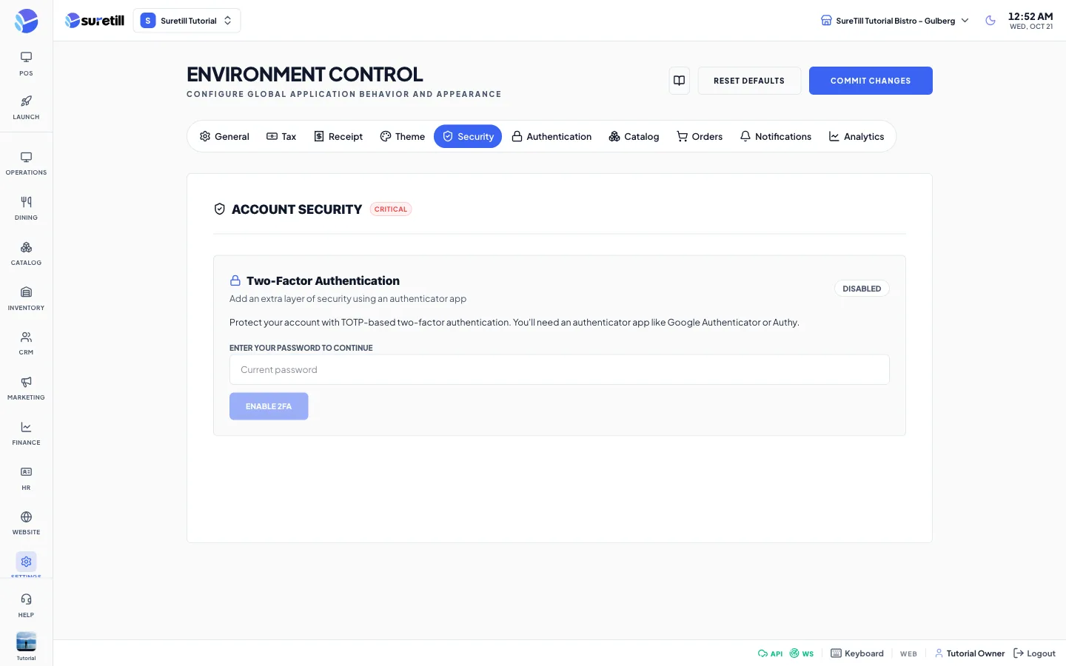Switch to the Authentication tab
Screen dimensions: 1066x666
click(x=552, y=136)
